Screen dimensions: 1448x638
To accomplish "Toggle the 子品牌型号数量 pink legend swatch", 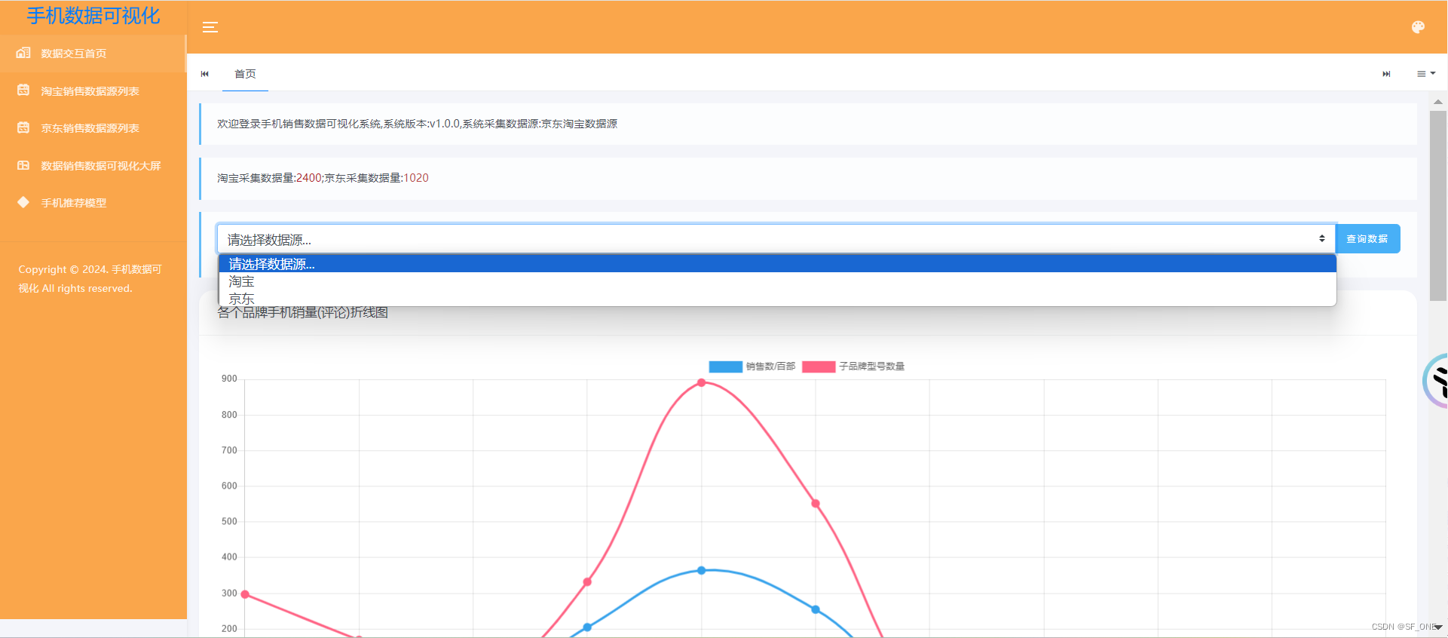I will (x=819, y=367).
